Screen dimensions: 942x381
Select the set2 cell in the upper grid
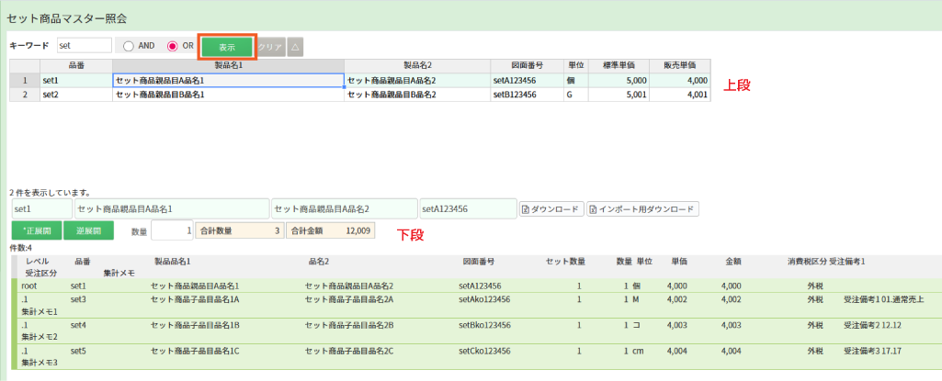(x=75, y=94)
